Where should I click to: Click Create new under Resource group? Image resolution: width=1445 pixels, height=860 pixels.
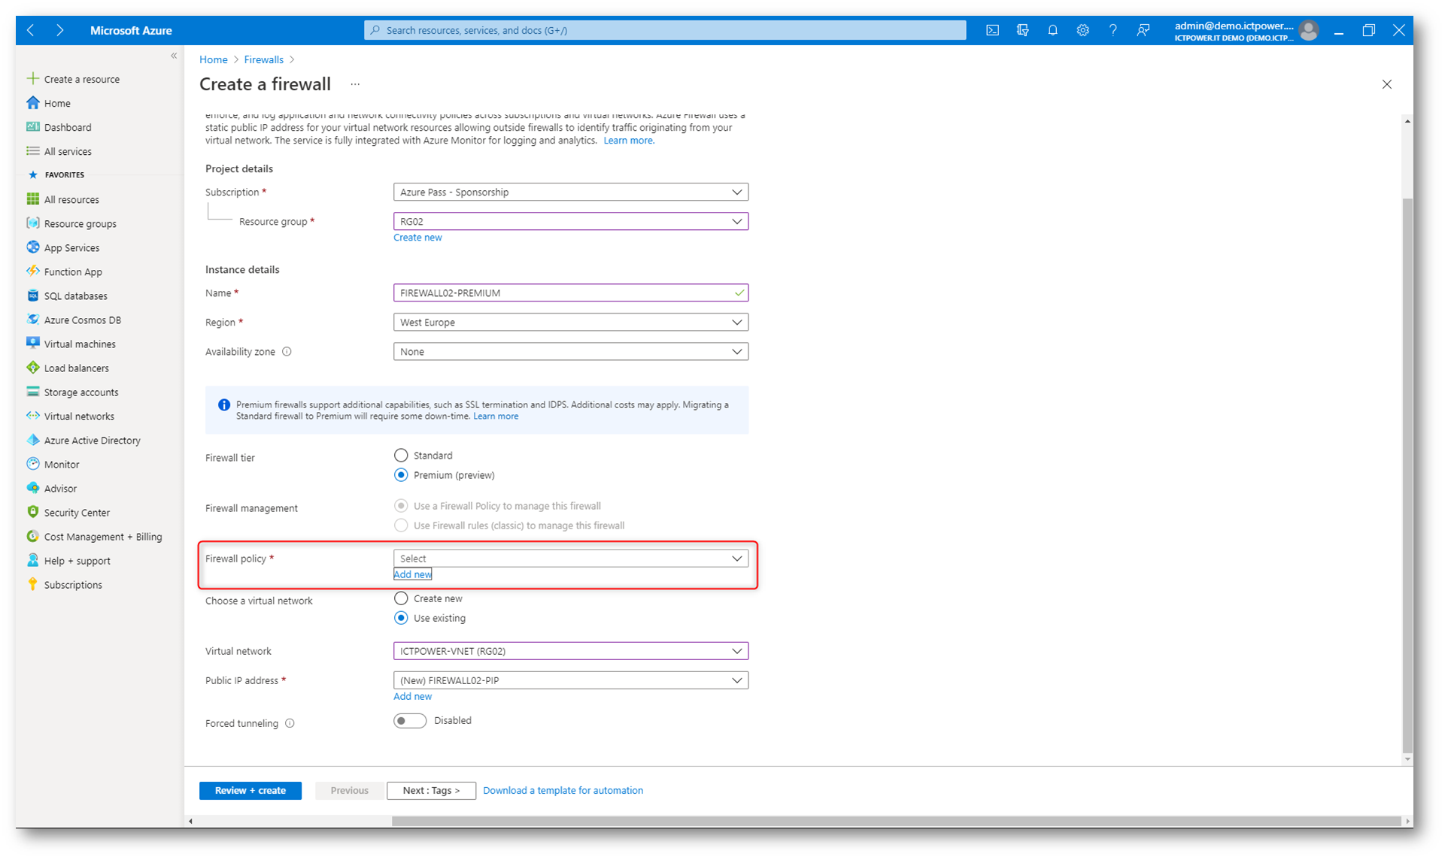point(417,238)
